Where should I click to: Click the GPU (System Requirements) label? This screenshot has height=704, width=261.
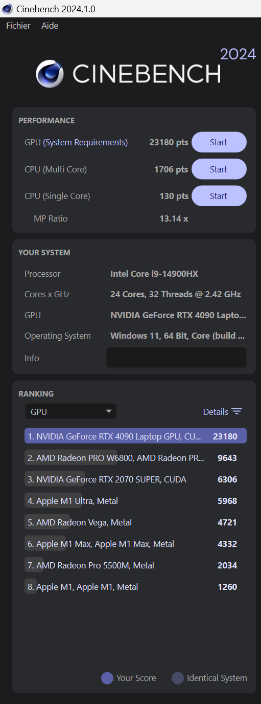tap(76, 142)
